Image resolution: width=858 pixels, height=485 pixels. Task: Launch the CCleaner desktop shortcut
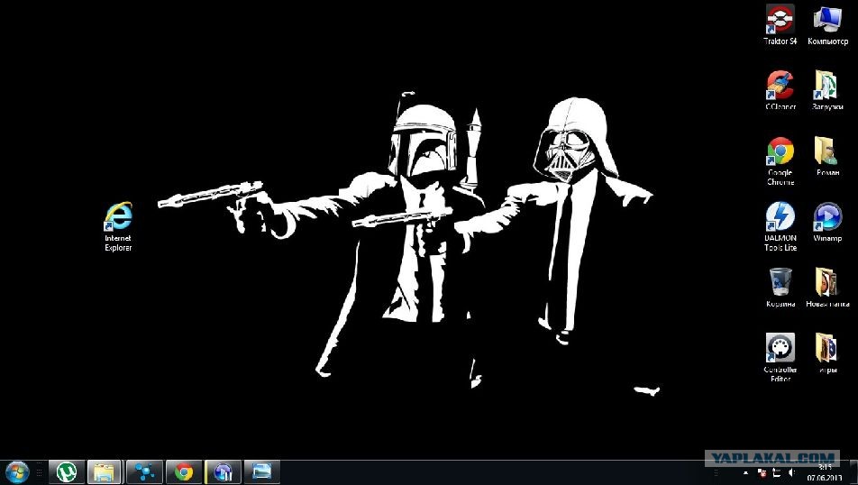point(780,90)
